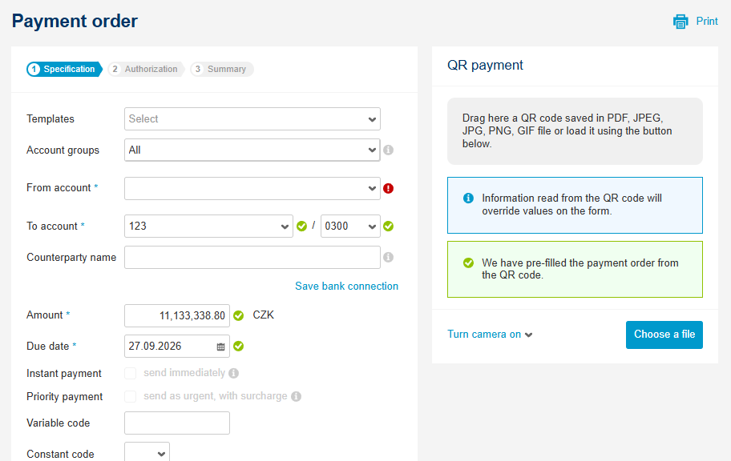
Task: Click blue info icon in QR override notice
Action: [468, 198]
